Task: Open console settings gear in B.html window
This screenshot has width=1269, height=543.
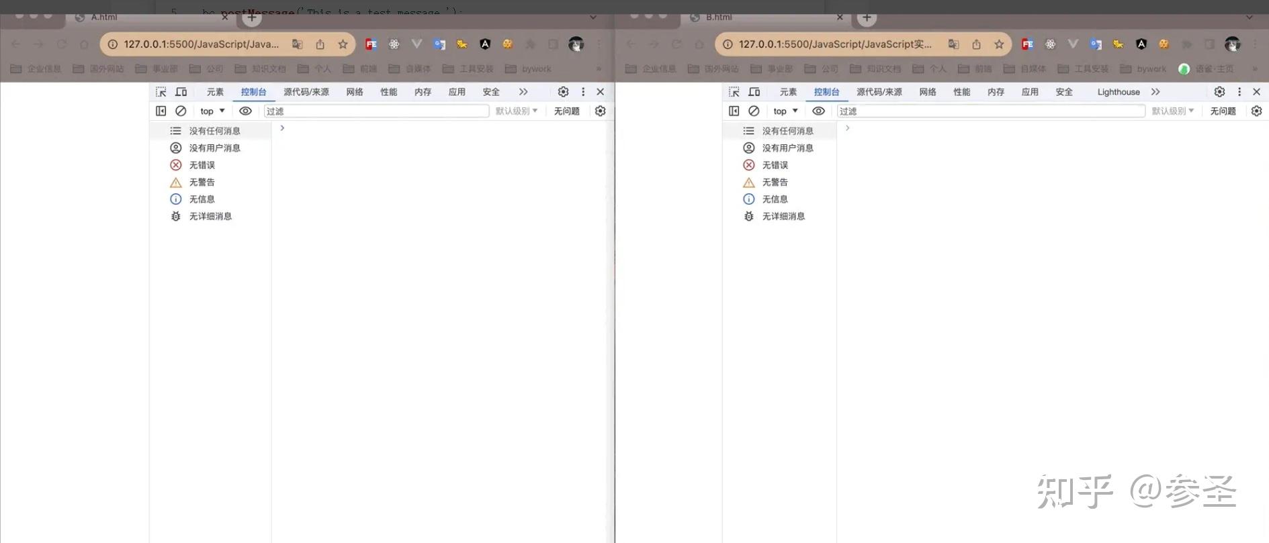Action: (x=1257, y=111)
